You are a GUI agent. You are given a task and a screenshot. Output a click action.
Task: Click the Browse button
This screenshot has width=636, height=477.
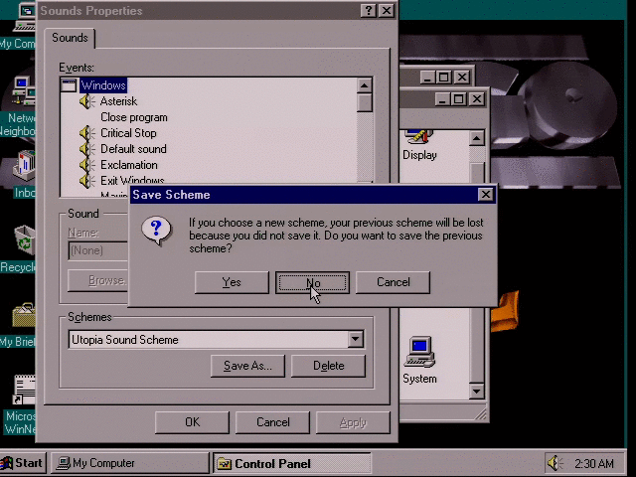click(97, 280)
